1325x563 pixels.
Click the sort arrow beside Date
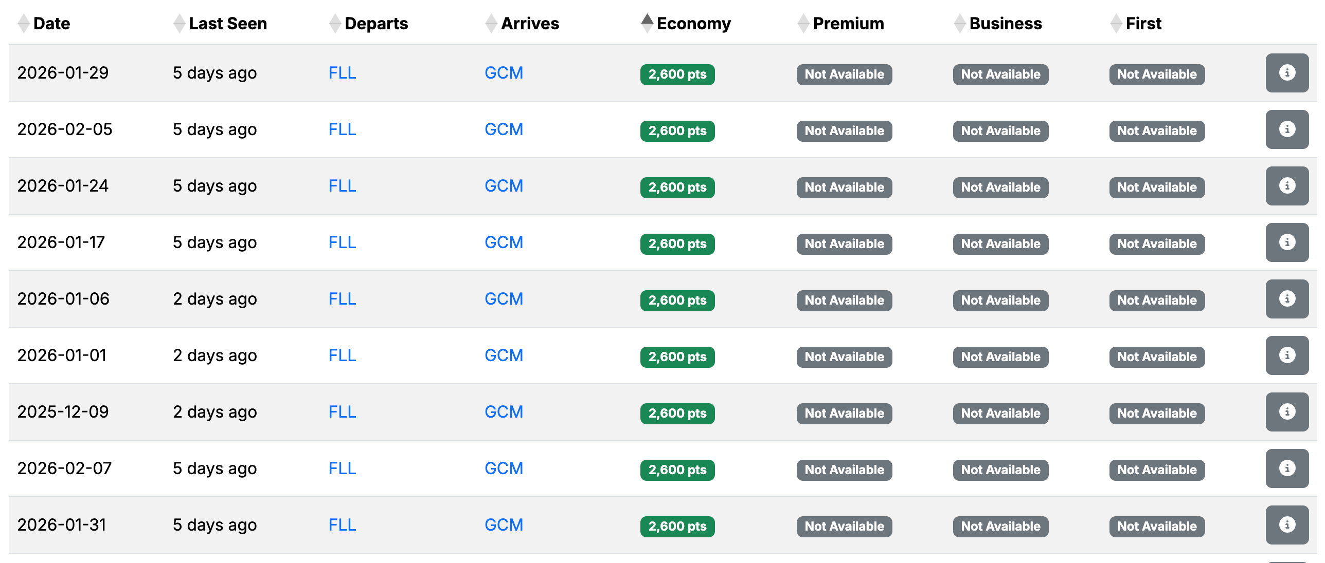[x=23, y=23]
